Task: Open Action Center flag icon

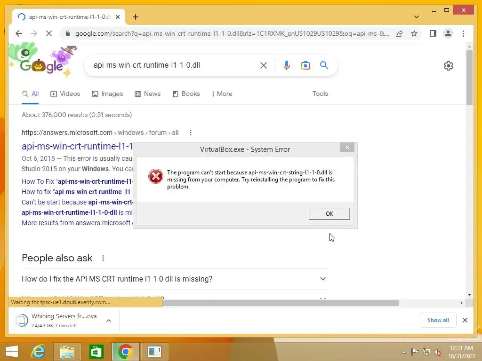Action: pyautogui.click(x=415, y=352)
